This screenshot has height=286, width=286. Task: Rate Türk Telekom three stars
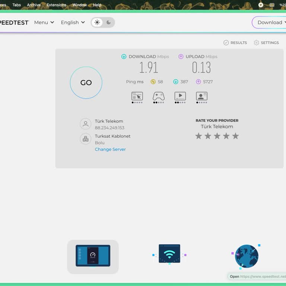tap(217, 136)
